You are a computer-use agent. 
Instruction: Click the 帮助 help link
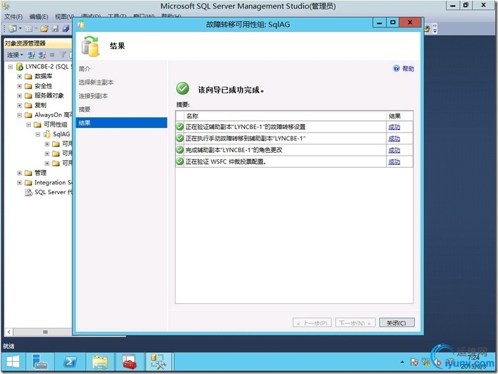click(408, 68)
